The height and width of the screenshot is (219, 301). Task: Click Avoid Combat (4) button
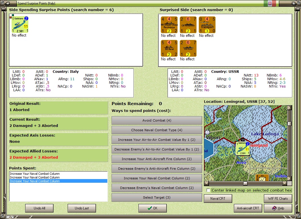(x=157, y=120)
